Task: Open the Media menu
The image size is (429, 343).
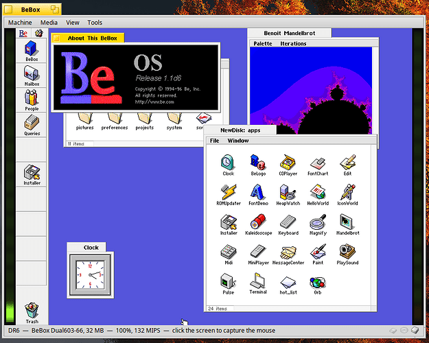Action: point(49,23)
